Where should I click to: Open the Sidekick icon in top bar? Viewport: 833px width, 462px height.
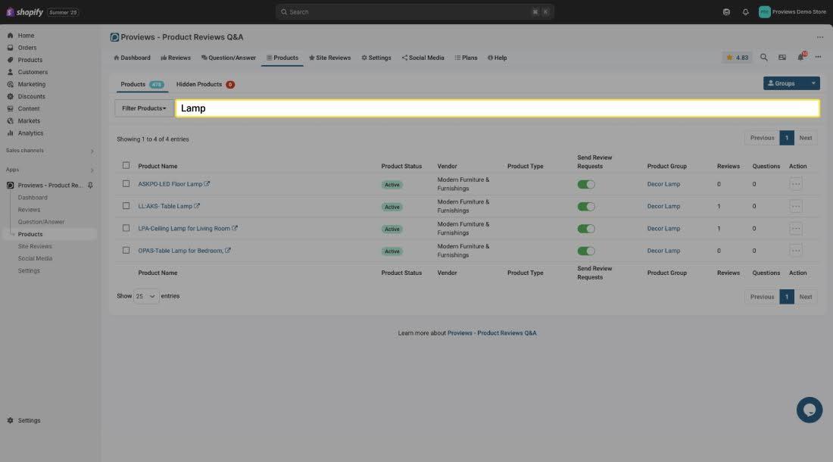pyautogui.click(x=726, y=12)
